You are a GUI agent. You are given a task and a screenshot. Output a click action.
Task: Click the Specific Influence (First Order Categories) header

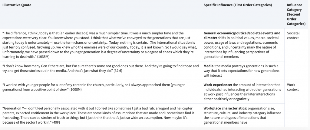pyautogui.click(x=238, y=5)
